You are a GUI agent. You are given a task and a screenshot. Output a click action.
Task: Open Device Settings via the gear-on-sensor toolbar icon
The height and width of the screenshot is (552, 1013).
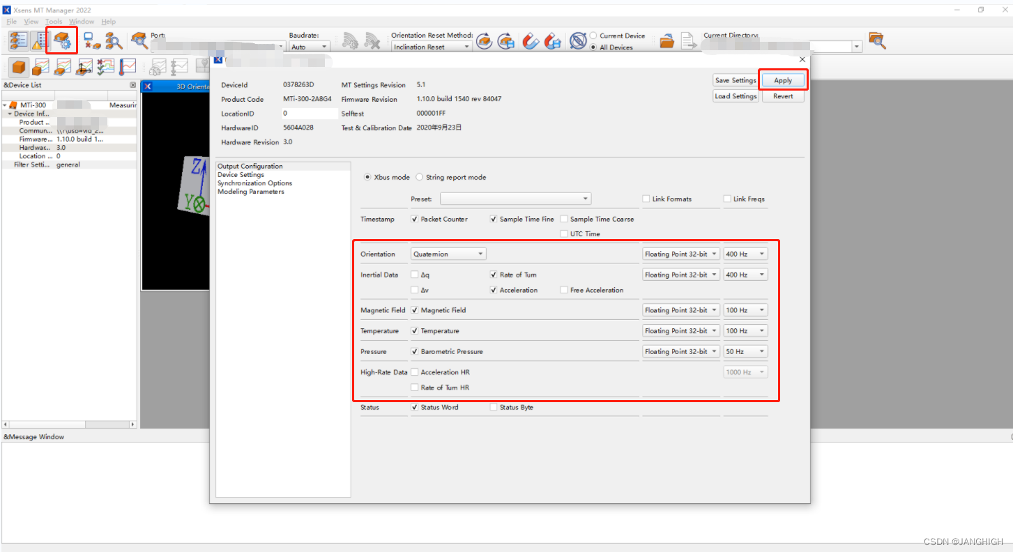pos(63,40)
